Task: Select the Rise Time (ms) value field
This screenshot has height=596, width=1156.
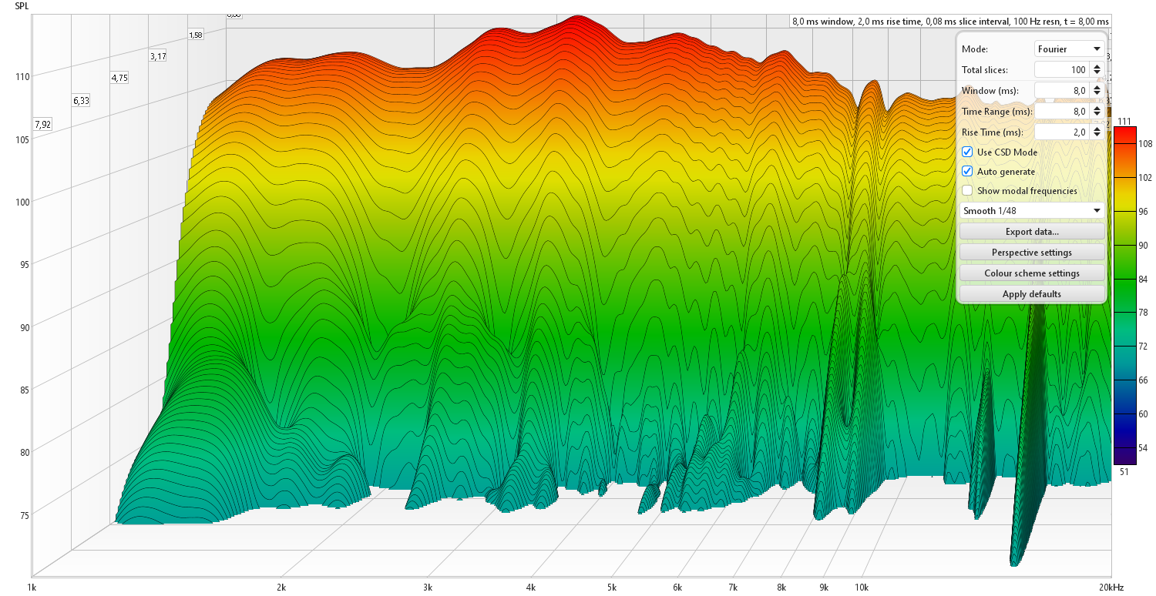Action: click(1061, 132)
